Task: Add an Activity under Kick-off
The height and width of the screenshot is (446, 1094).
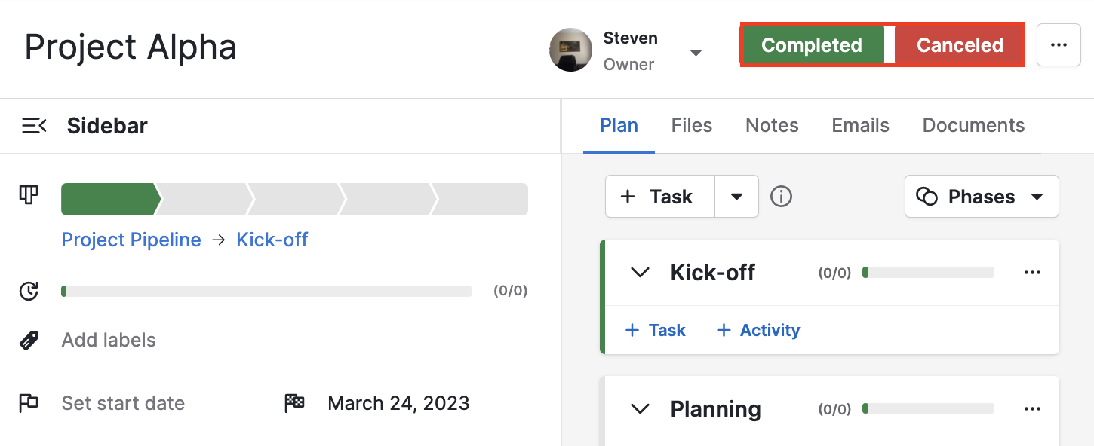Action: pyautogui.click(x=758, y=330)
